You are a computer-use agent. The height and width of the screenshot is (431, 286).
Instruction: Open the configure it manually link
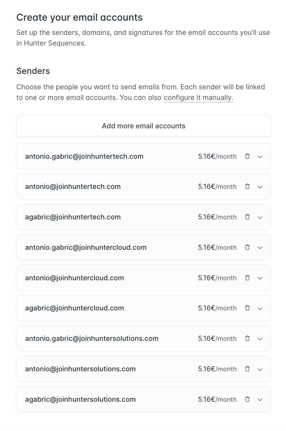pyautogui.click(x=198, y=98)
